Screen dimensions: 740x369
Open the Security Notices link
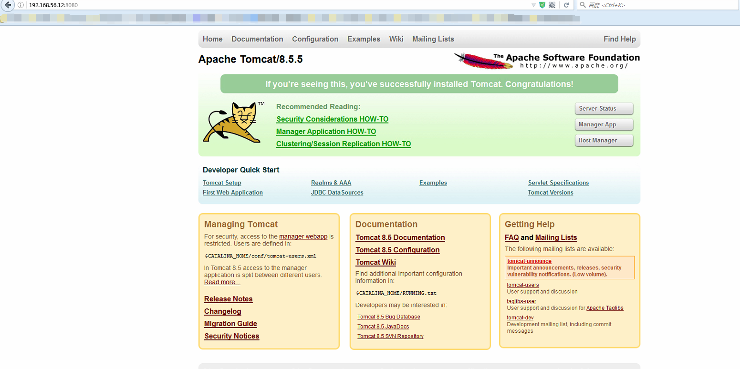click(x=232, y=336)
